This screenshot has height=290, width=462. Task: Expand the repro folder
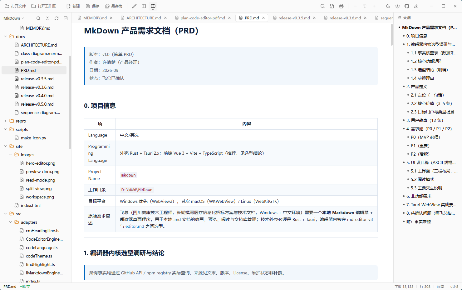(x=5, y=121)
